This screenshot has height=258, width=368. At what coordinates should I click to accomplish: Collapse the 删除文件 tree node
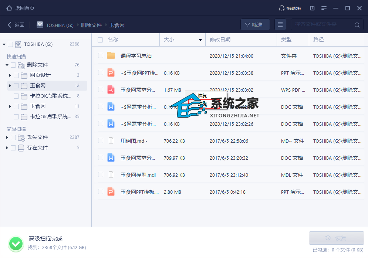[x=7, y=65]
